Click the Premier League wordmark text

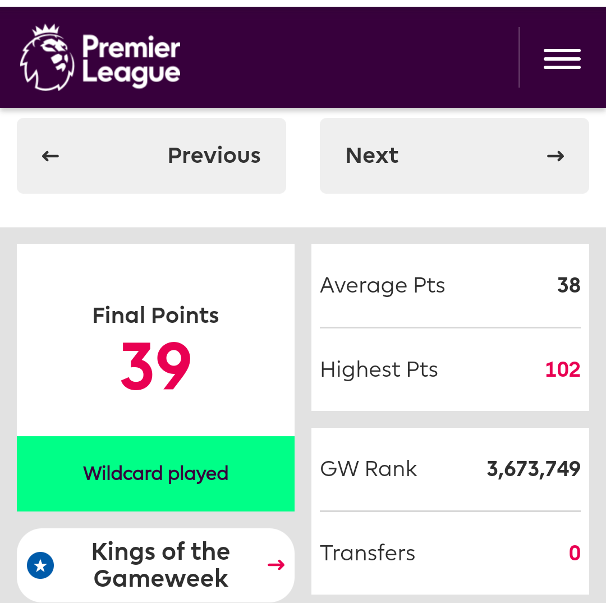point(131,59)
